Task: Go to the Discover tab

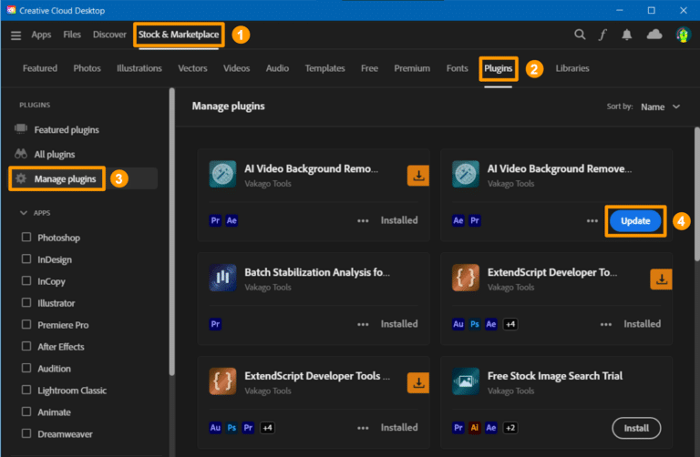Action: coord(109,35)
